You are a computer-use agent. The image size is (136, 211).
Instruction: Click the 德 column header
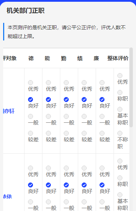31,58
